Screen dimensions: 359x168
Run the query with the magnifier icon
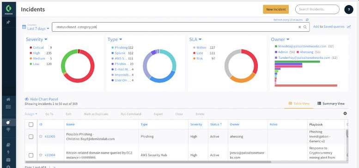[305, 27]
